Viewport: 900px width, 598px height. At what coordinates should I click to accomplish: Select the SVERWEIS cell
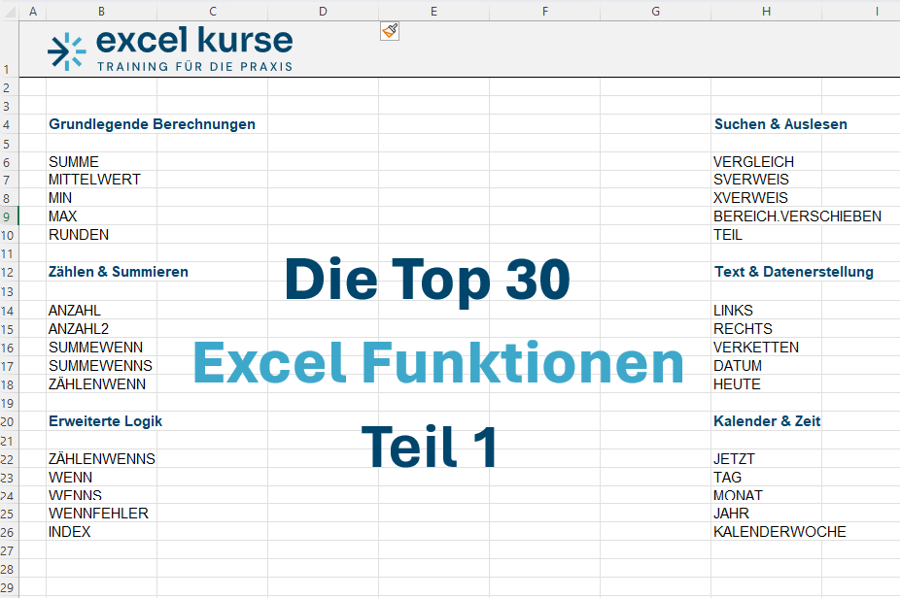751,180
